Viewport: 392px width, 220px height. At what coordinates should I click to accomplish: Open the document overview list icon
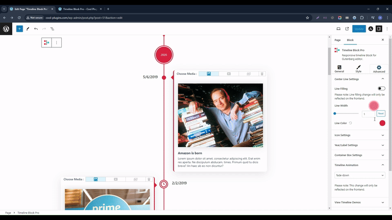pyautogui.click(x=52, y=29)
